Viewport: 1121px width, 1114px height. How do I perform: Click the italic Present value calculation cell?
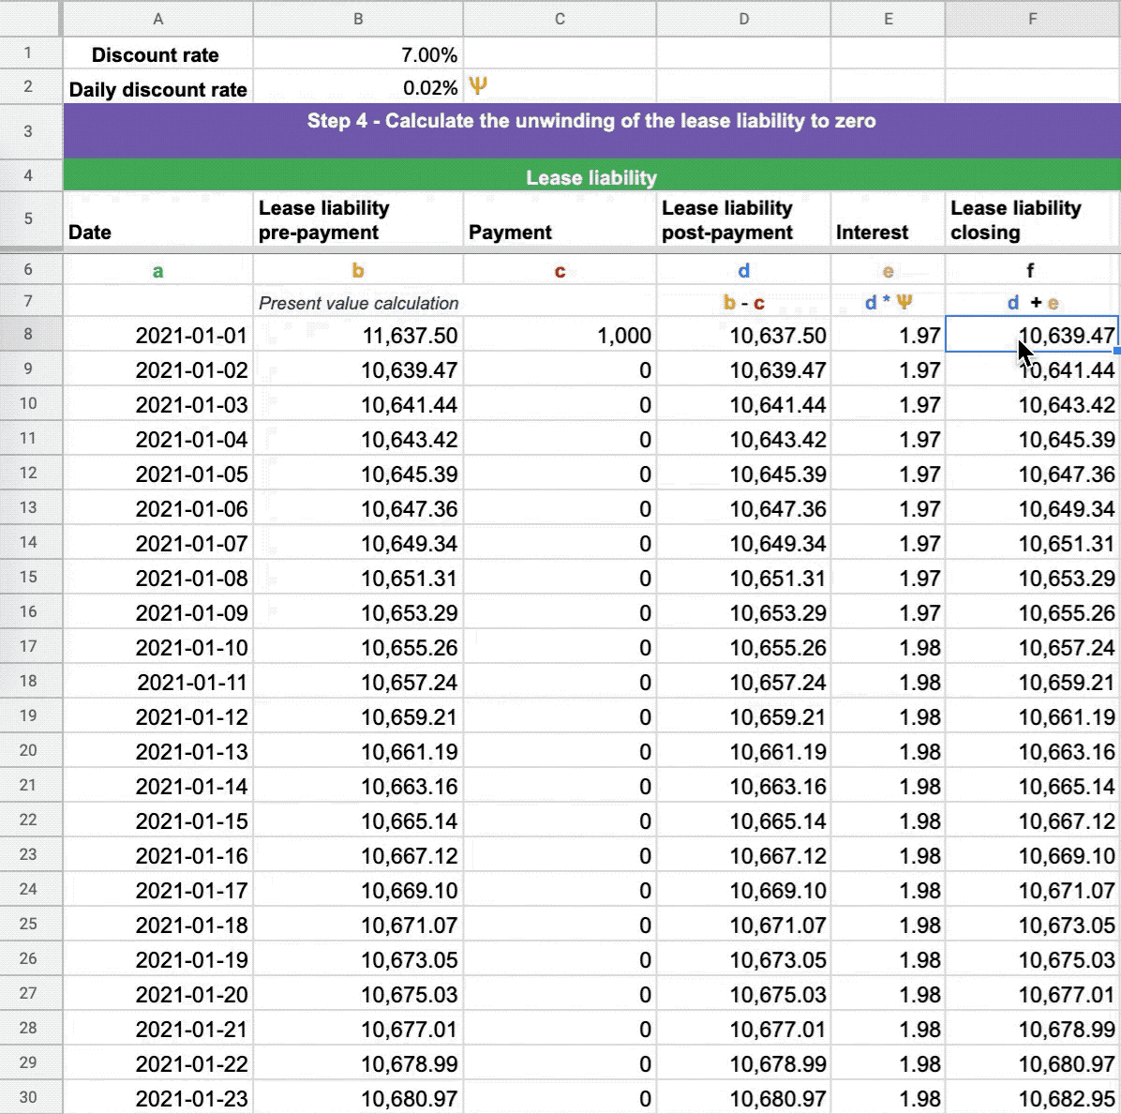pos(358,303)
